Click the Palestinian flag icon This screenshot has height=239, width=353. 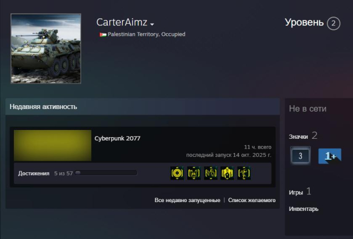(103, 35)
